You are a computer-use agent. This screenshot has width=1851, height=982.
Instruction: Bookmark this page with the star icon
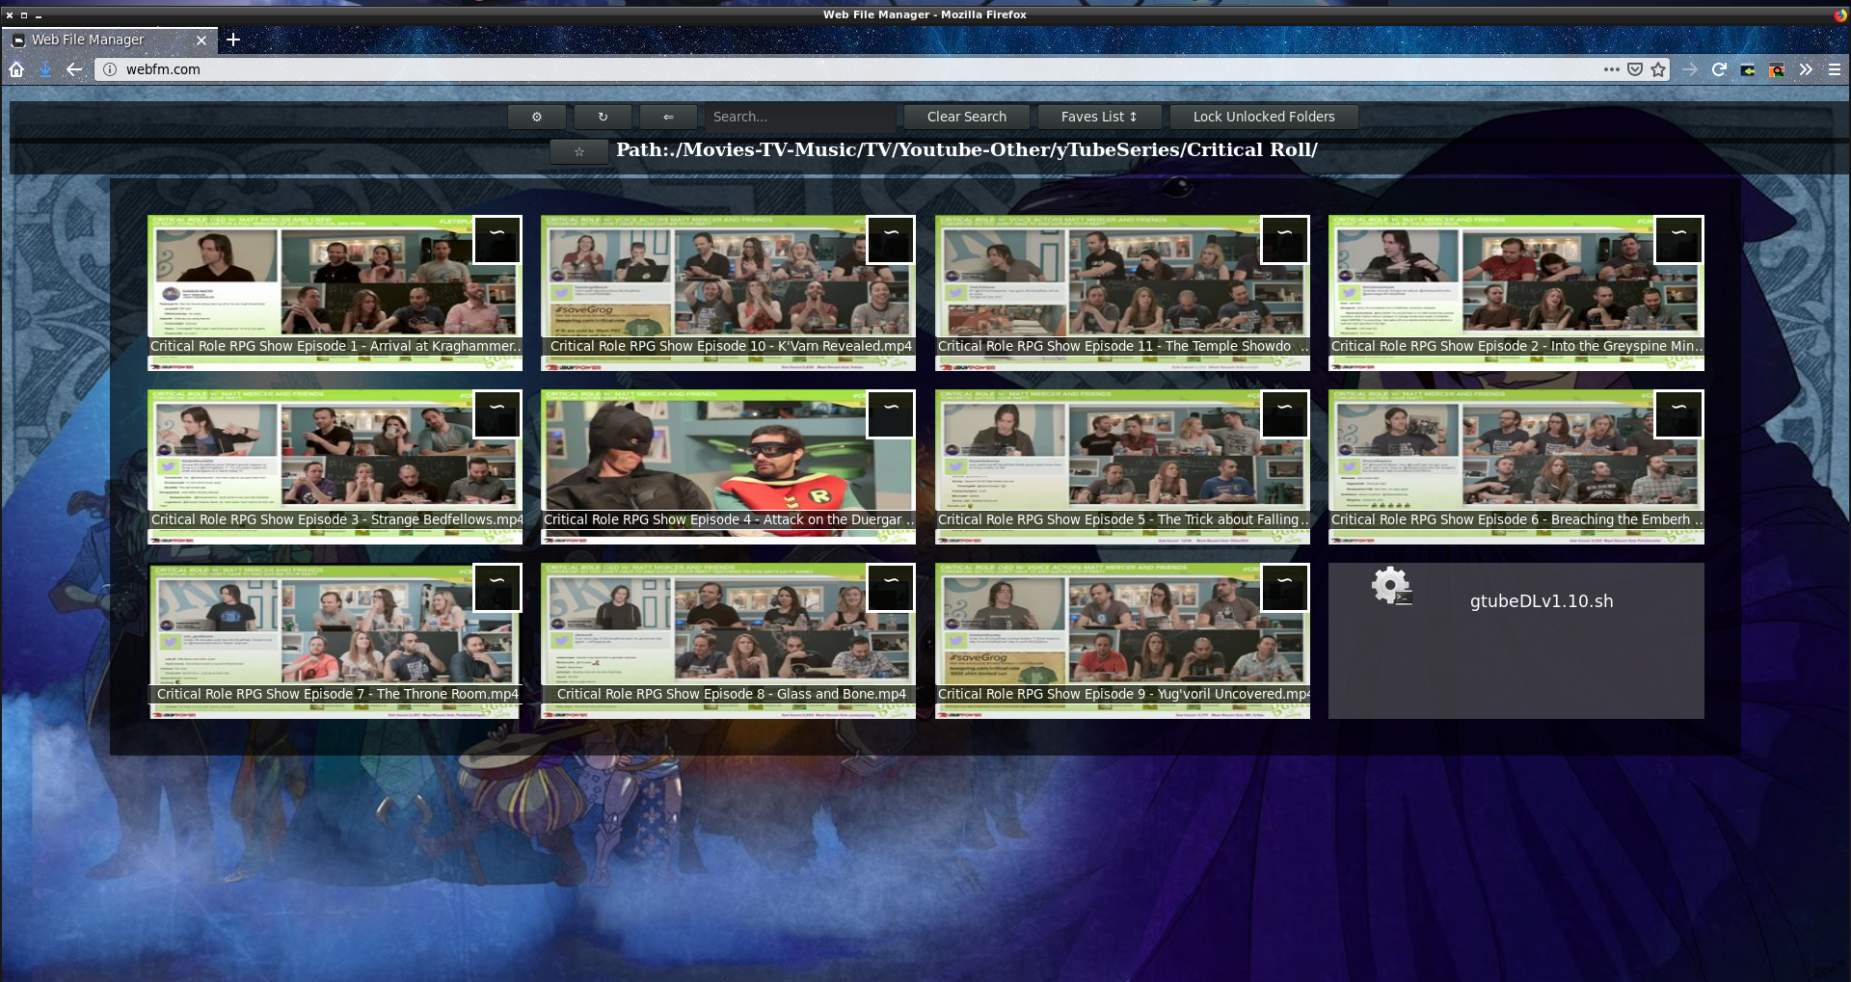[1658, 69]
